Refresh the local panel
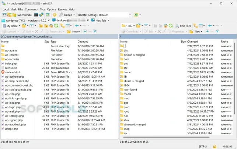The width and height of the screenshot is (237, 149). click(56, 26)
